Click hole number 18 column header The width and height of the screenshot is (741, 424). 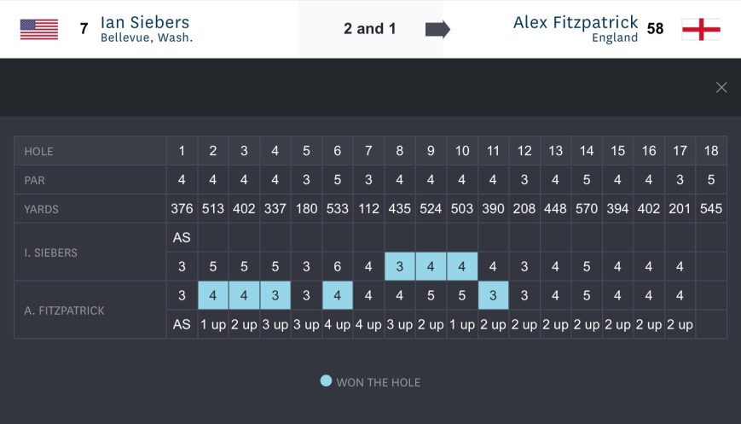[x=711, y=151]
